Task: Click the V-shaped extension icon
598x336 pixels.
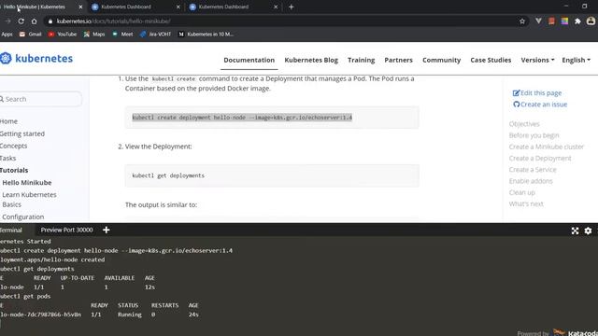Action: [x=538, y=21]
